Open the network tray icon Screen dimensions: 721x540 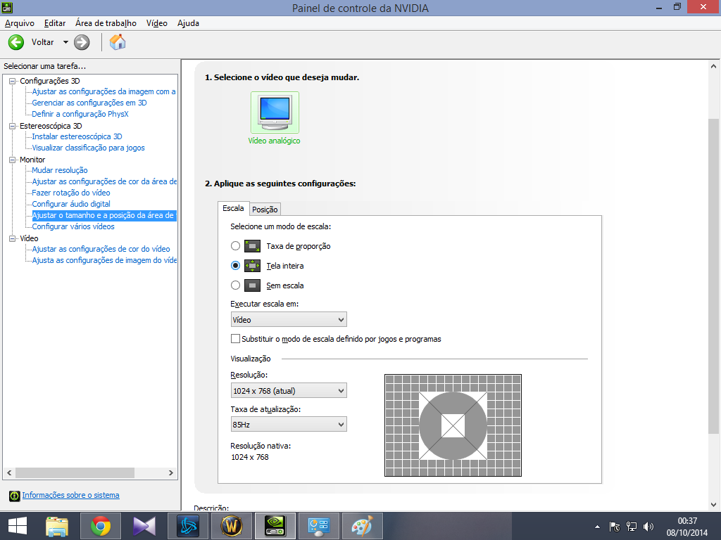tap(632, 527)
